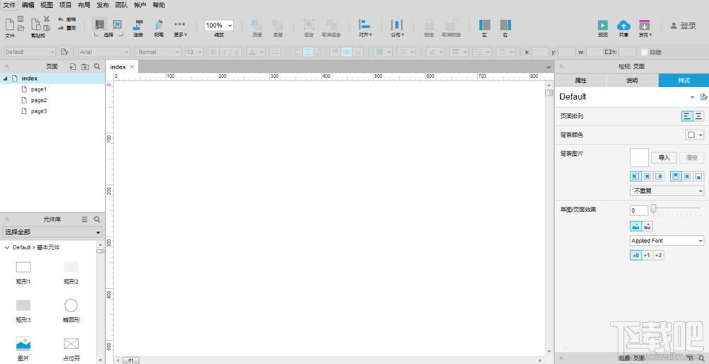The width and height of the screenshot is (709, 364).
Task: Select the contained selection mode tool
Action: tap(117, 24)
